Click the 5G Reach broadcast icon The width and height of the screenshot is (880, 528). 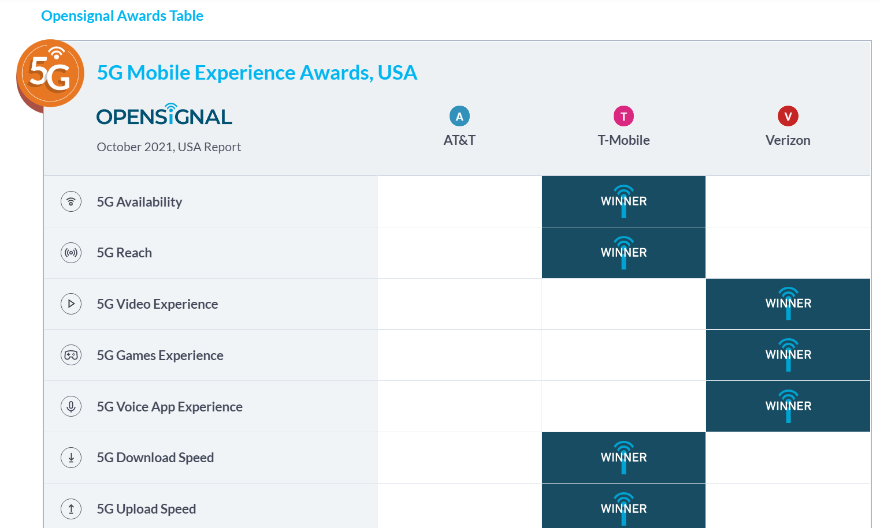(71, 253)
